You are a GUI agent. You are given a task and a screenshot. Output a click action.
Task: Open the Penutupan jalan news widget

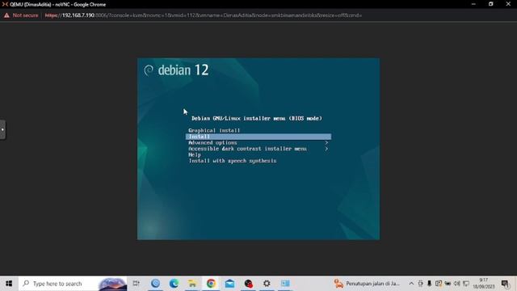pos(367,284)
